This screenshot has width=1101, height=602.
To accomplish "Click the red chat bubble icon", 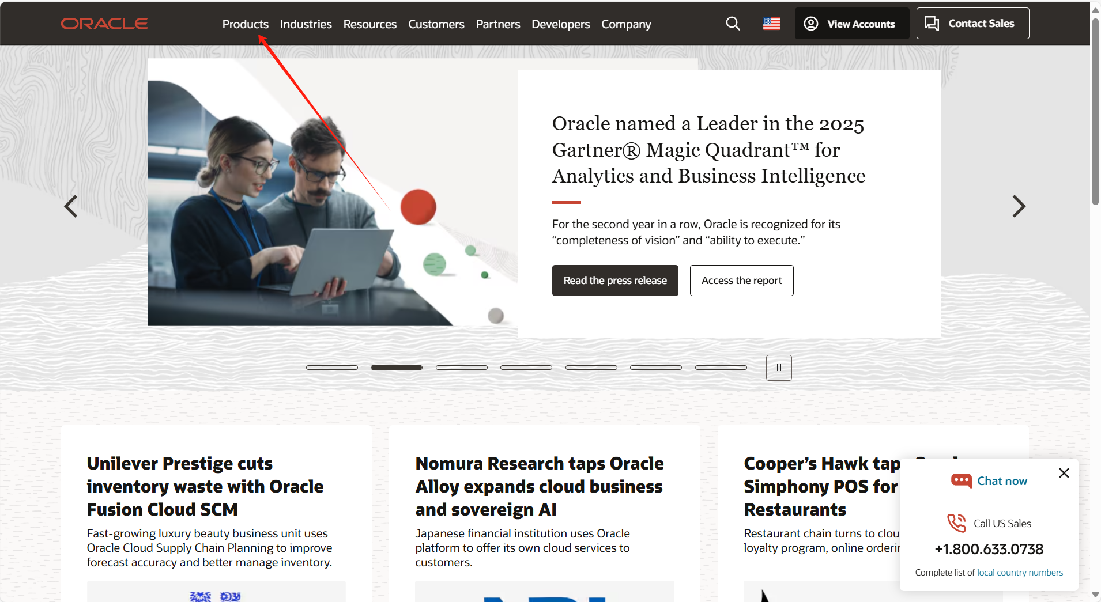I will click(x=961, y=480).
